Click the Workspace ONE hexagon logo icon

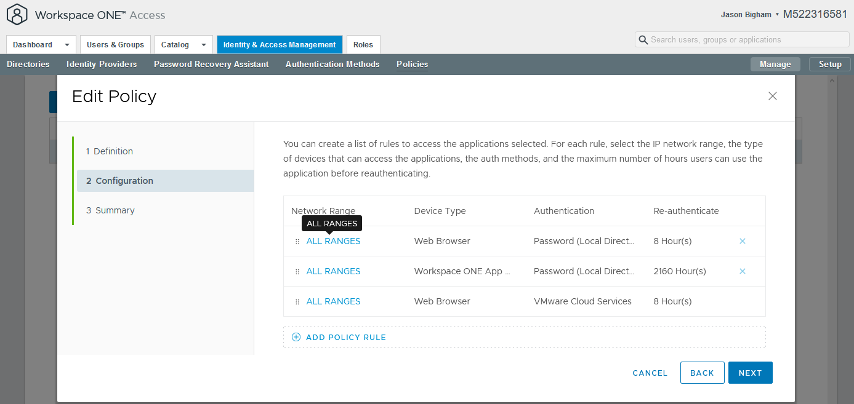[x=17, y=14]
